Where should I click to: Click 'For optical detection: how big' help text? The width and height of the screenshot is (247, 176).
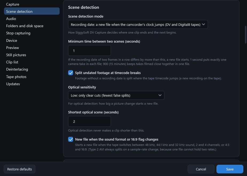(113, 104)
